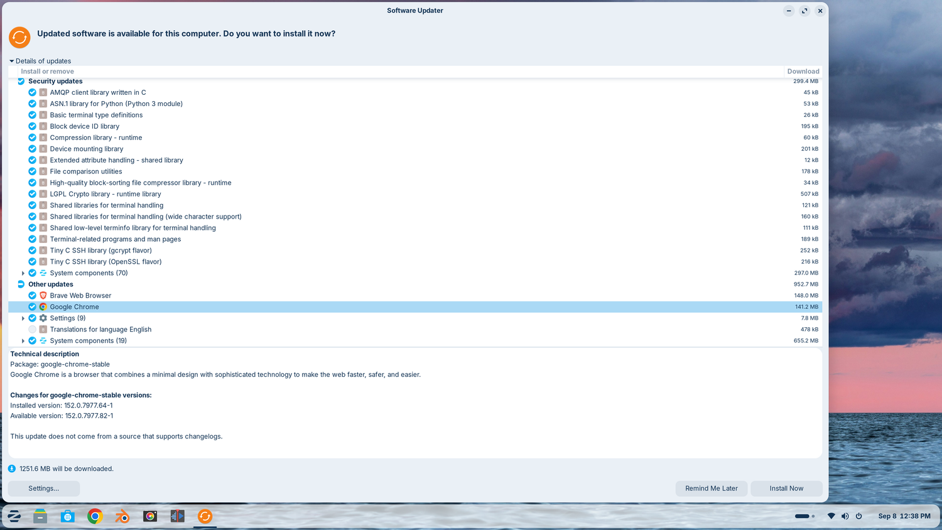Launch Blender from the taskbar
The image size is (942, 530).
pyautogui.click(x=122, y=516)
